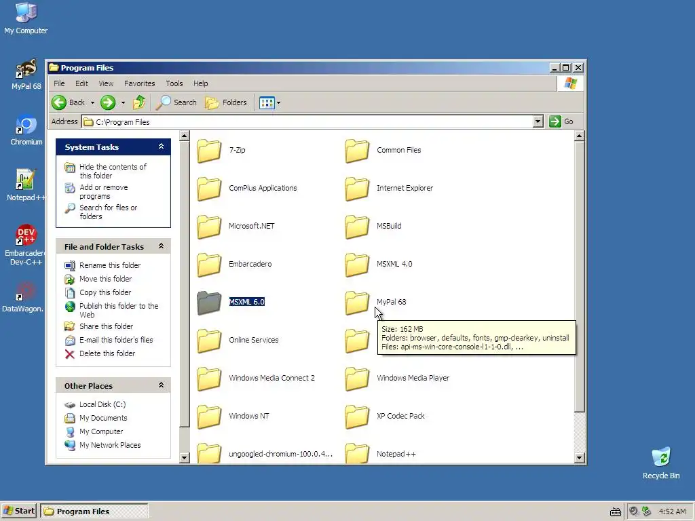Select the Windows Media Connect 2 folder icon
Screen dimensions: 695x521
[x=209, y=379]
